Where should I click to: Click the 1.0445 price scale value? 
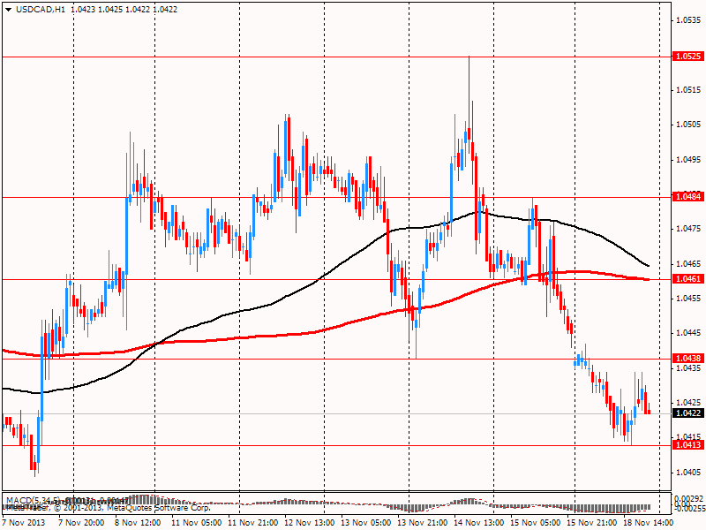tap(689, 333)
